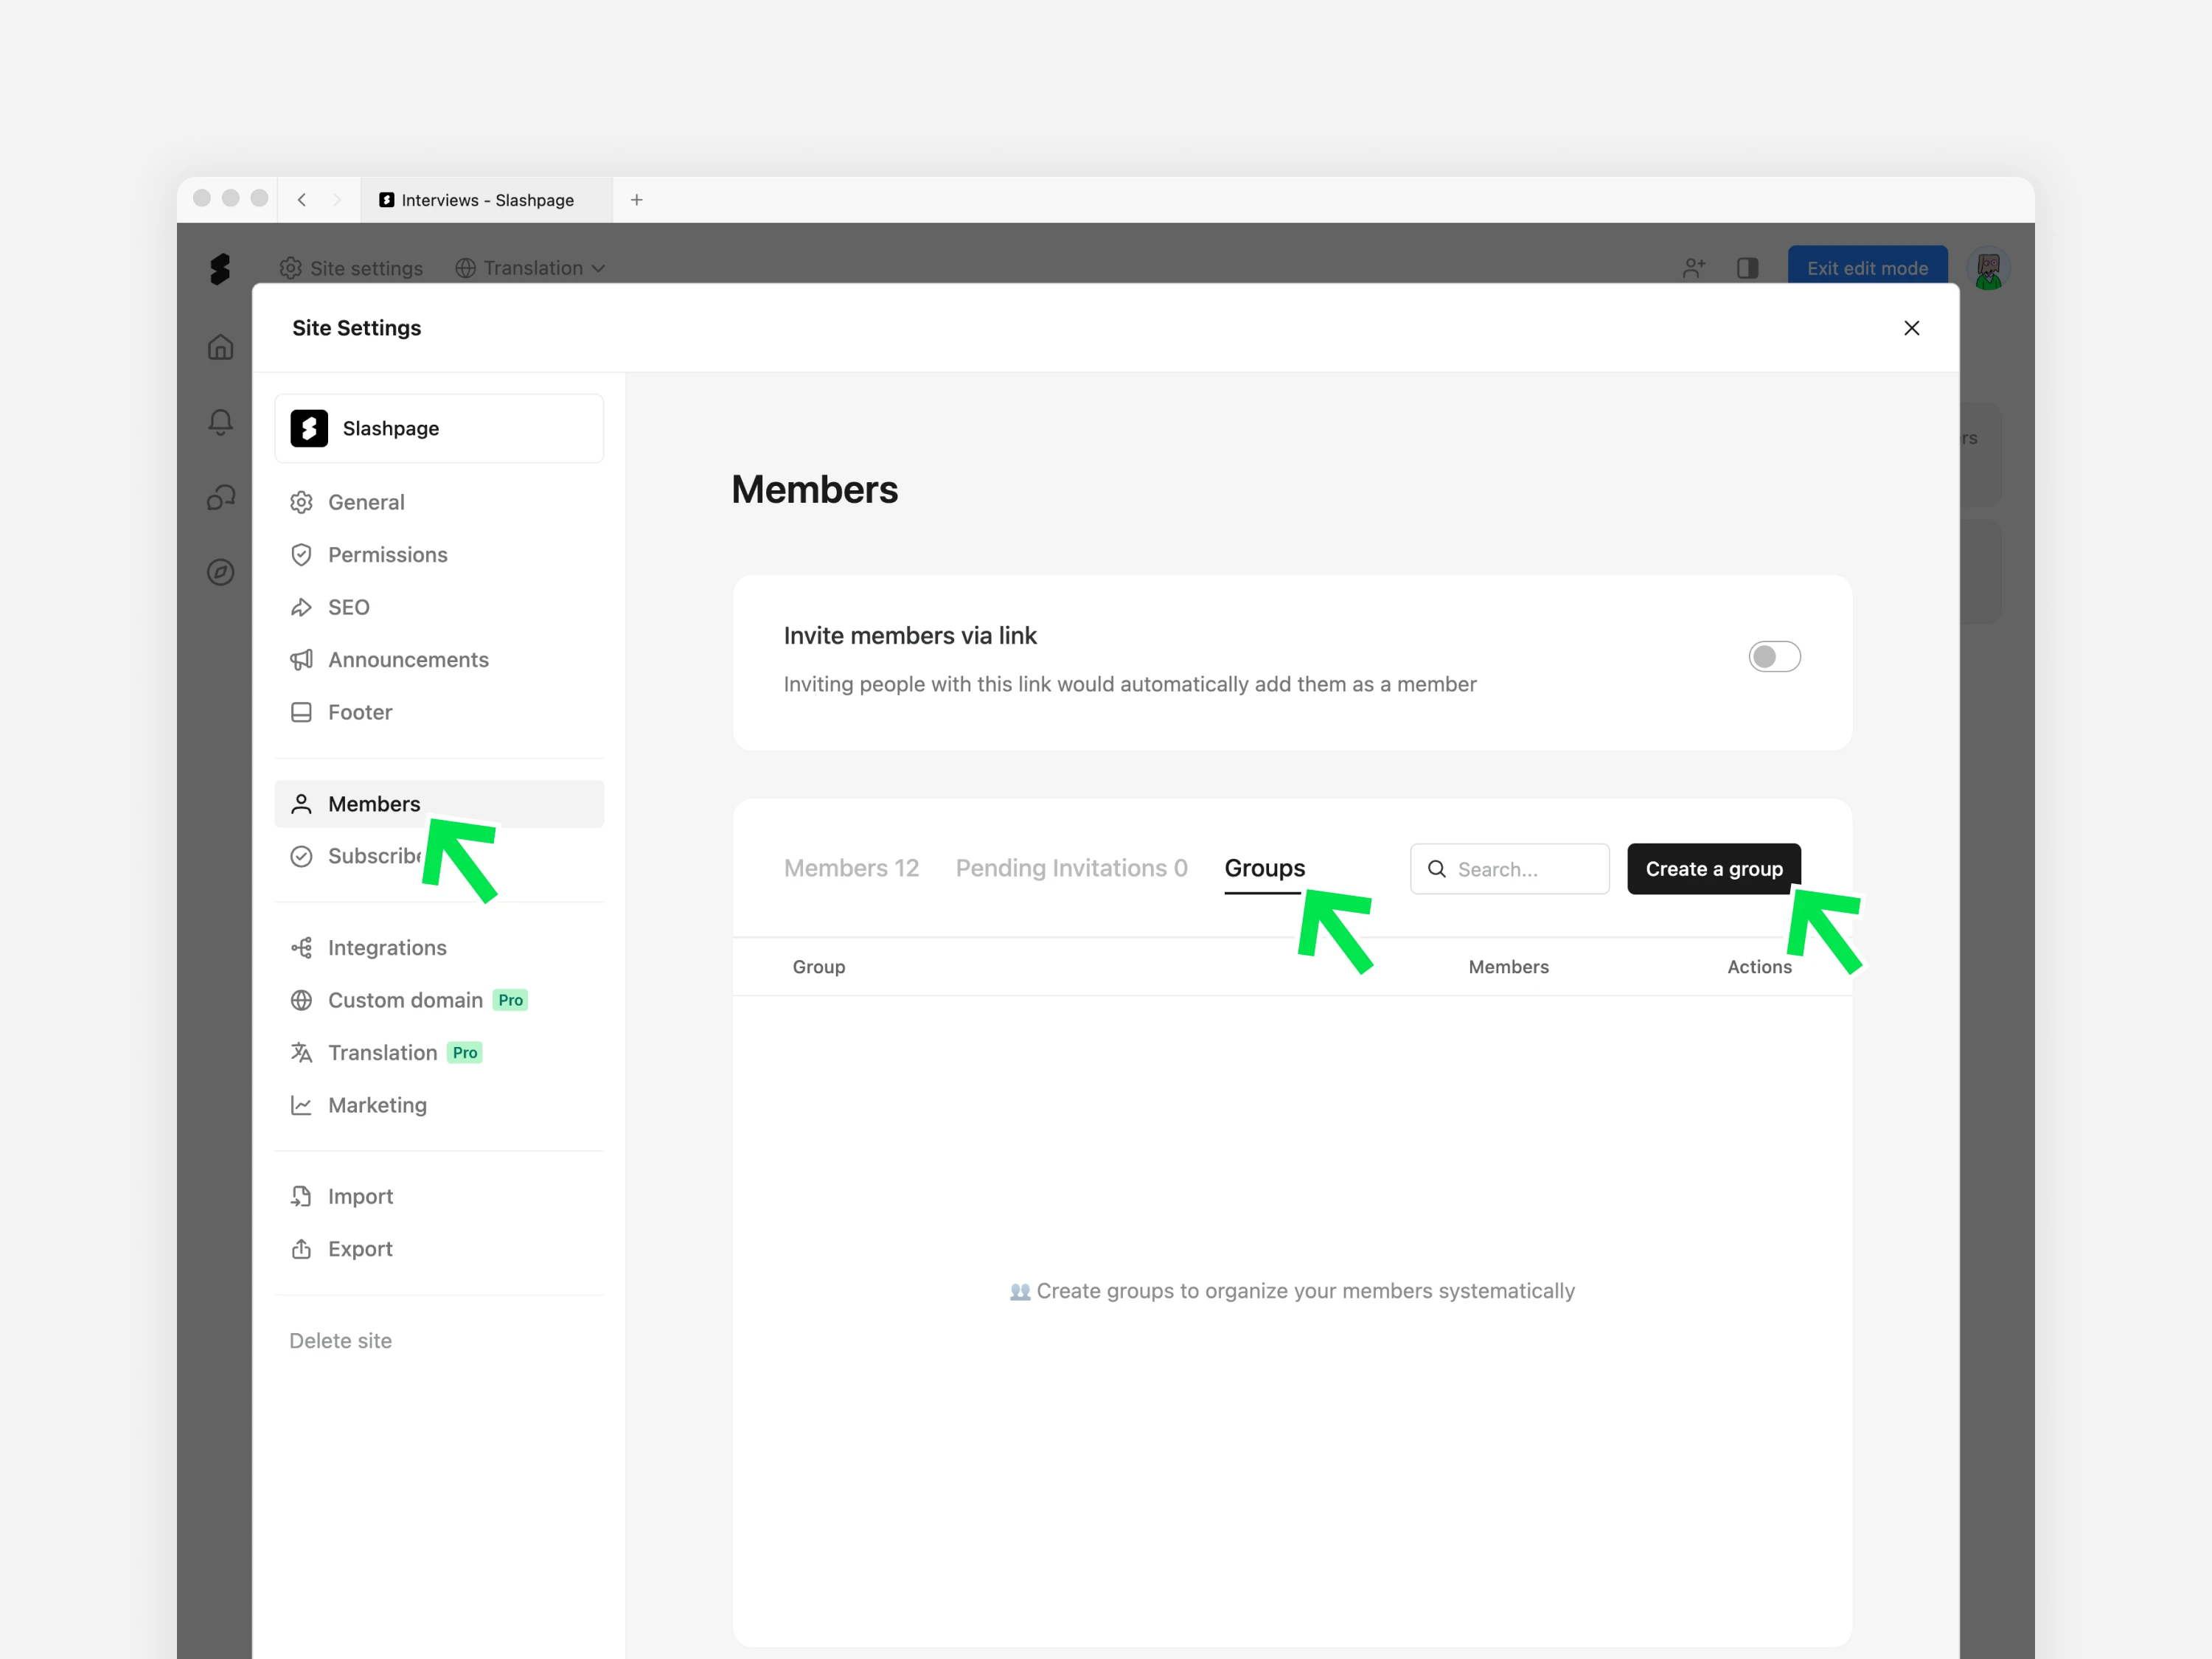
Task: Open Permissions settings in sidebar
Action: (387, 555)
